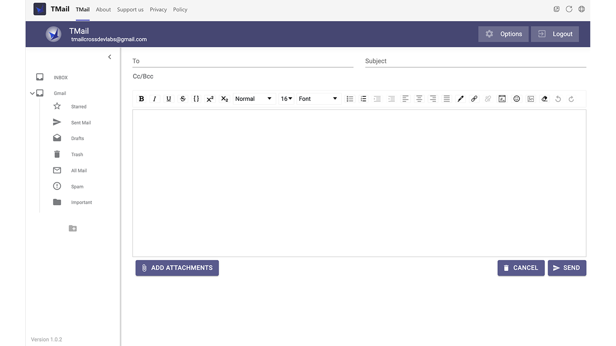This screenshot has height=346, width=616.
Task: Open the Font family dropdown
Action: click(318, 99)
